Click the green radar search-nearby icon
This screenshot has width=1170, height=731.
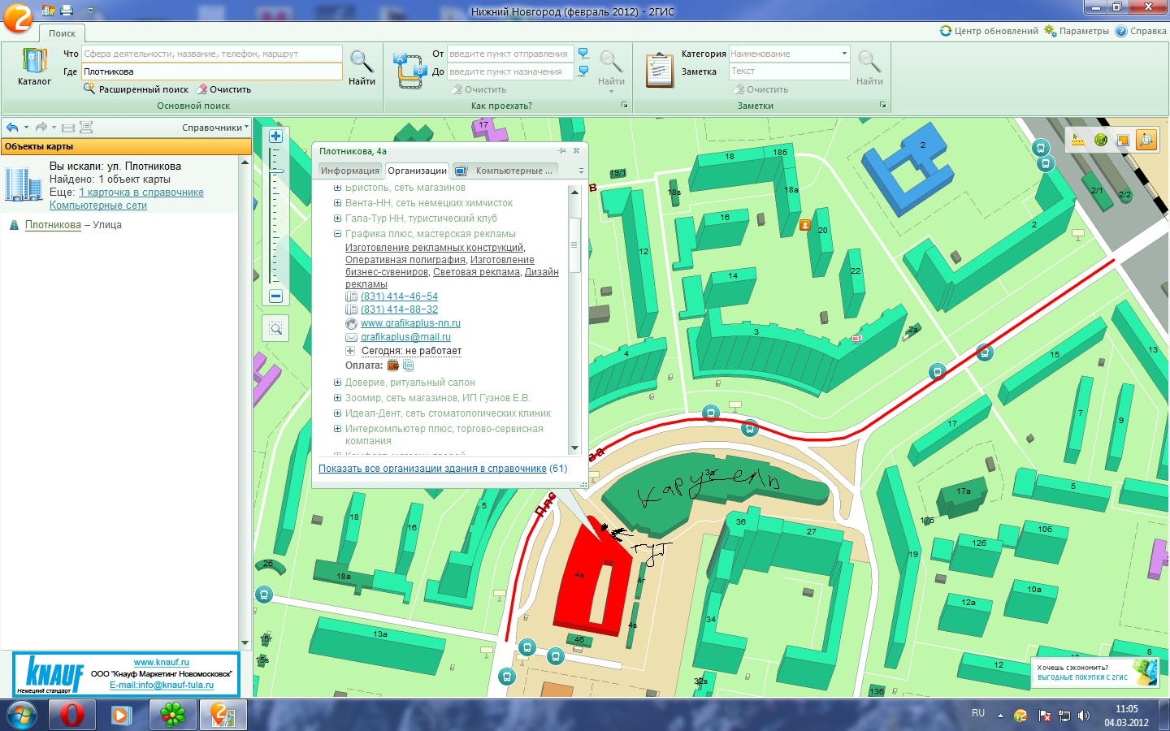(1101, 140)
